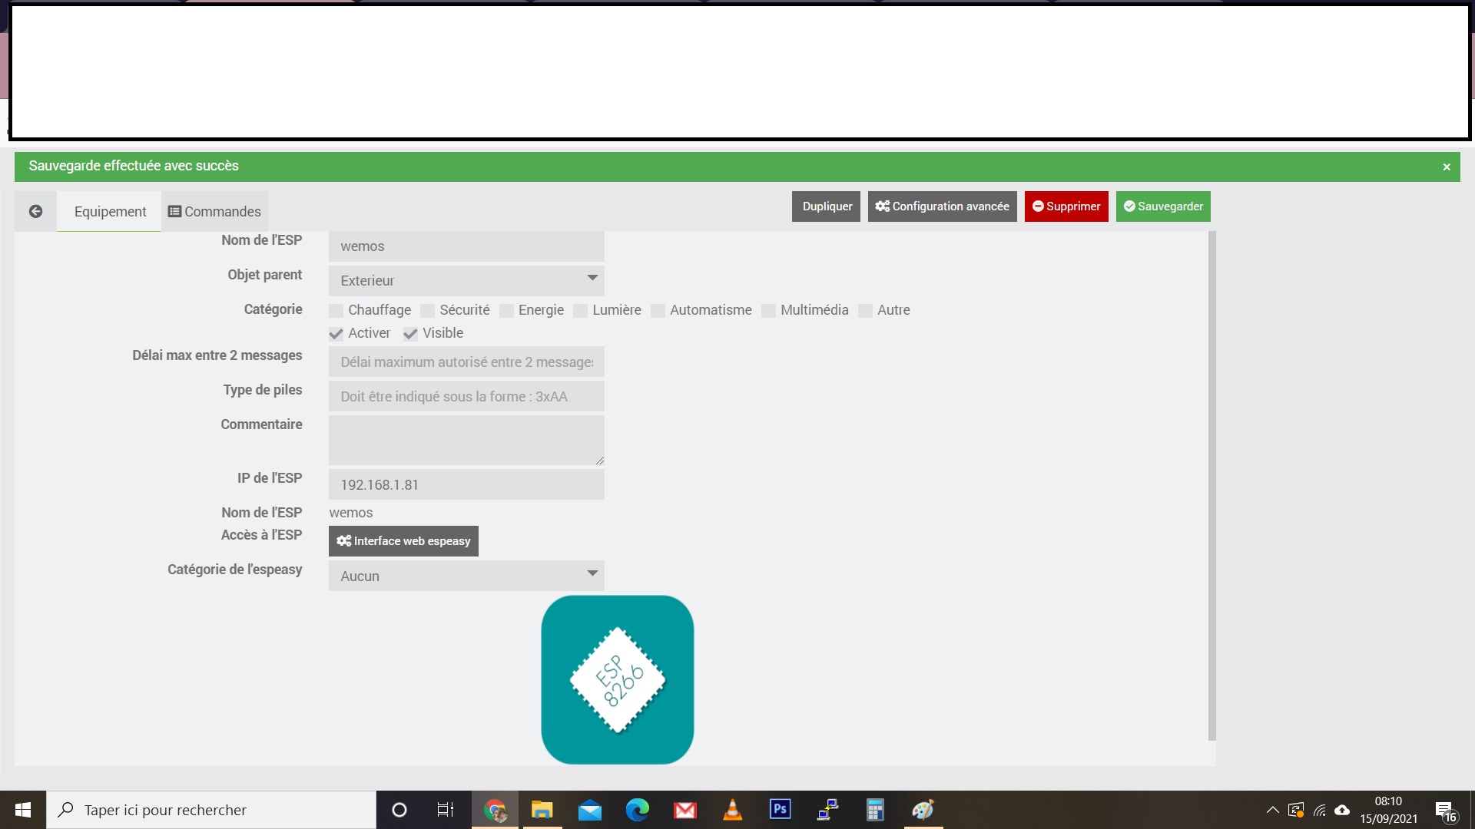This screenshot has width=1475, height=829.
Task: Tick the Chauffage category checkbox
Action: tap(336, 311)
